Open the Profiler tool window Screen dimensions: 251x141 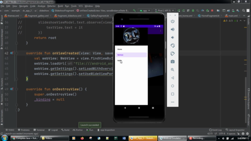click(78, 130)
